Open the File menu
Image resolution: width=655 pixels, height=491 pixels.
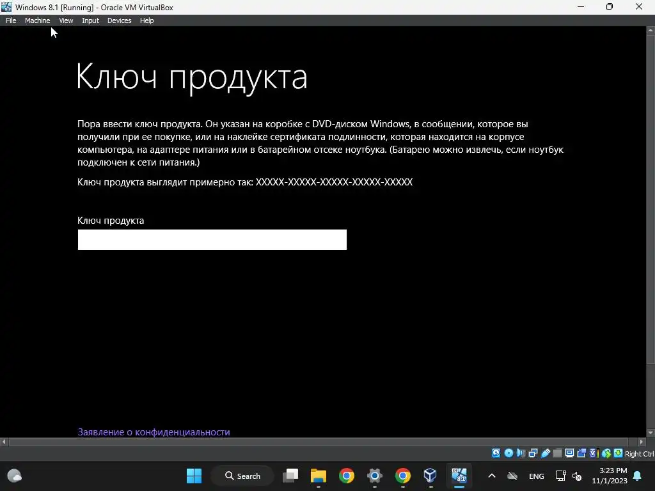(11, 20)
